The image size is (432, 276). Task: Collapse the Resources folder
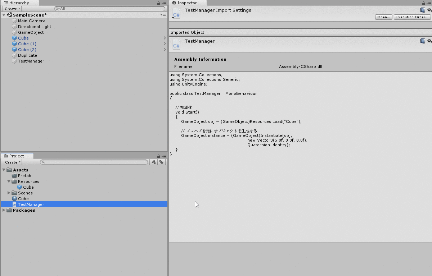tap(9, 181)
